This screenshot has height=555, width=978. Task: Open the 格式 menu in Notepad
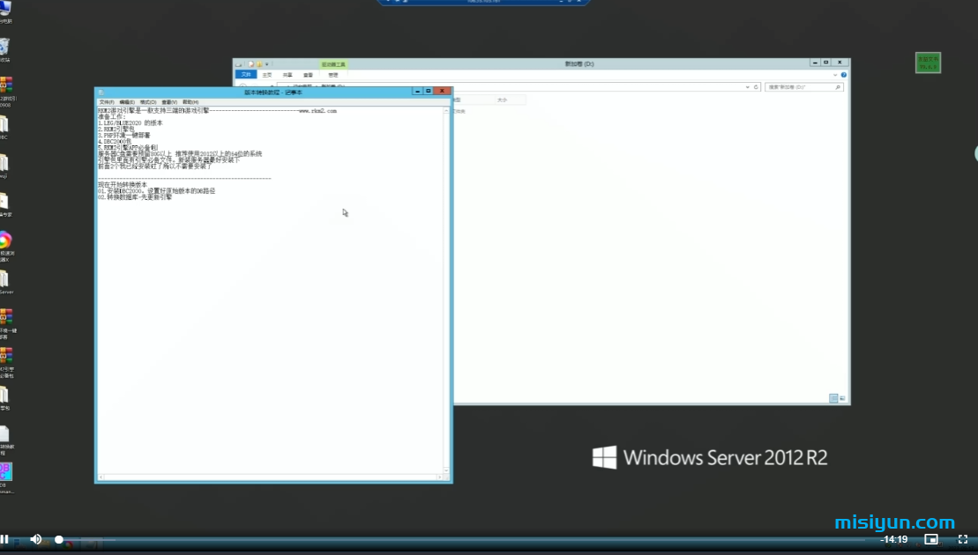(x=148, y=102)
